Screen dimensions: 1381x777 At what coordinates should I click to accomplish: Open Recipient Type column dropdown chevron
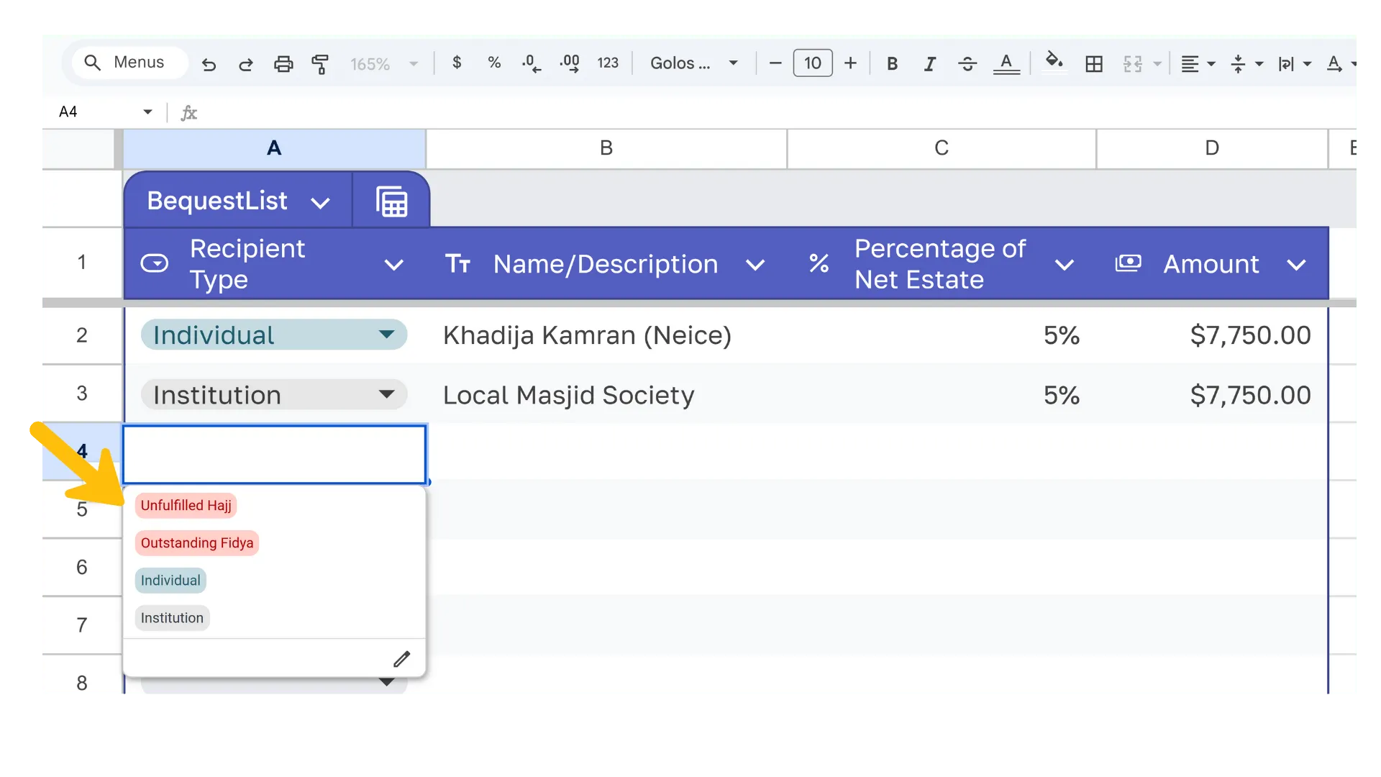click(393, 265)
